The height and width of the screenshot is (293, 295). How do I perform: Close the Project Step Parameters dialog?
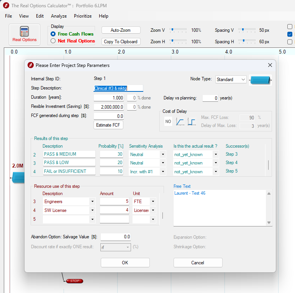coord(270,65)
